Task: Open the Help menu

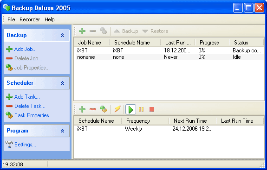Action: pos(50,19)
